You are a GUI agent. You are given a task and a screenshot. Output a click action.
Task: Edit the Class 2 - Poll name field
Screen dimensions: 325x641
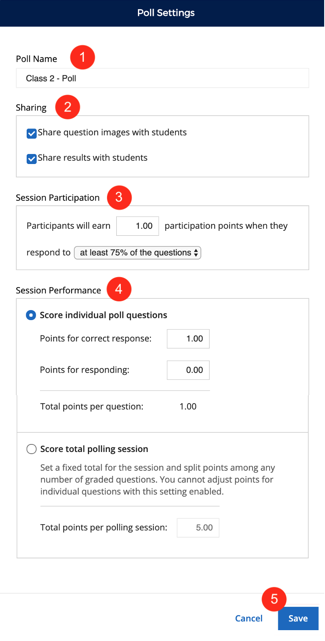coord(162,78)
